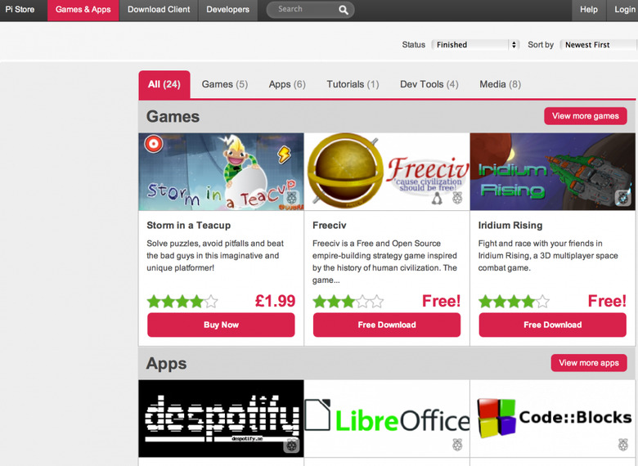Select Games & Apps in top navigation
Viewport: 638px width, 466px height.
[83, 10]
